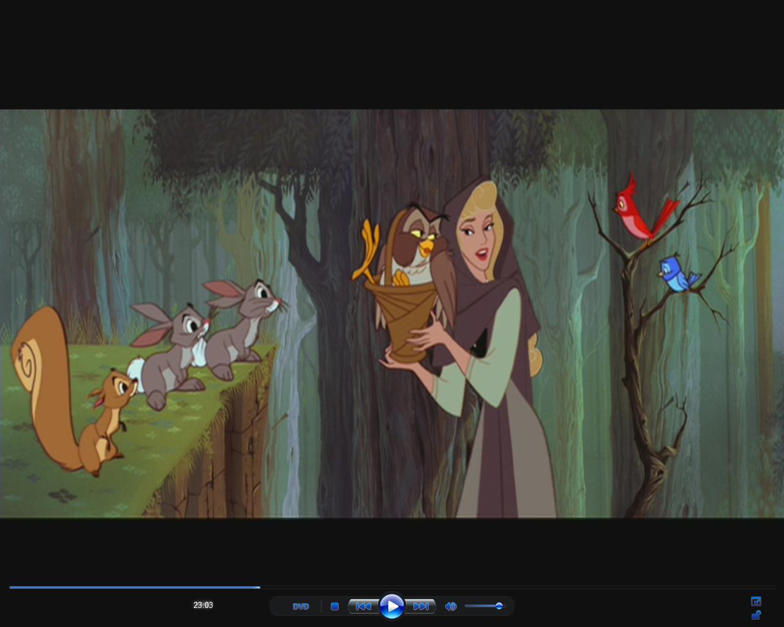Stop the DVD playback

coord(334,606)
